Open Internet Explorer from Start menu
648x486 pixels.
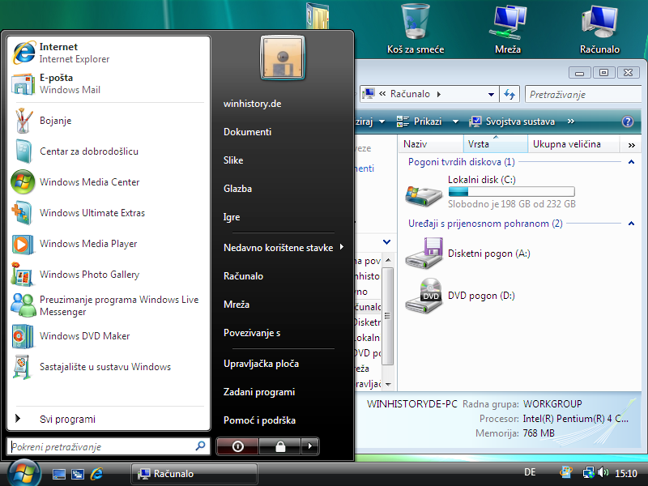pos(109,53)
